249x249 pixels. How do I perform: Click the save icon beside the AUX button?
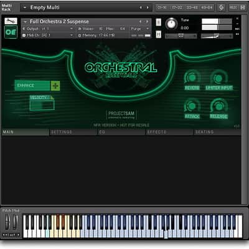243,7
